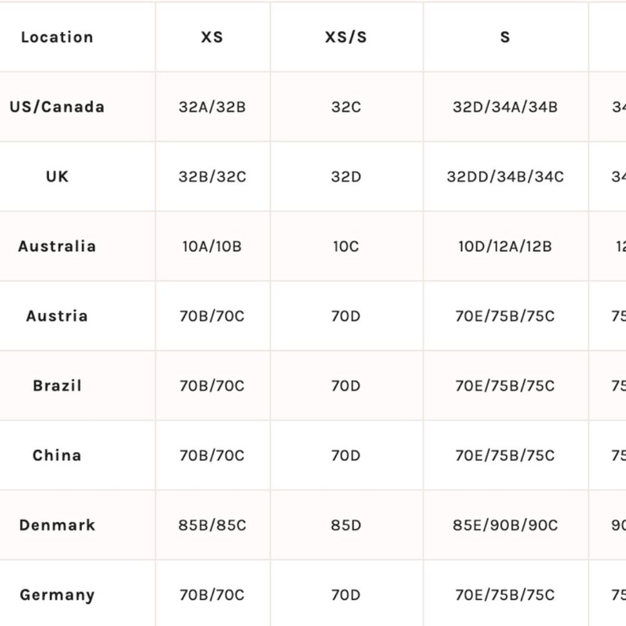Select the 70D cell in Brazil row
Image resolution: width=626 pixels, height=626 pixels.
tap(346, 386)
